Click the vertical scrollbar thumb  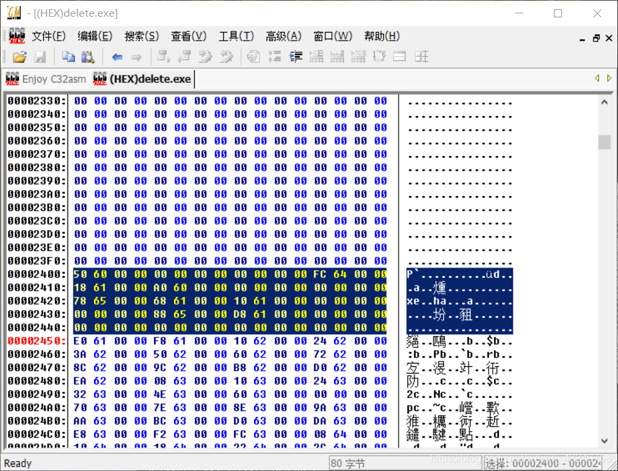pos(604,142)
